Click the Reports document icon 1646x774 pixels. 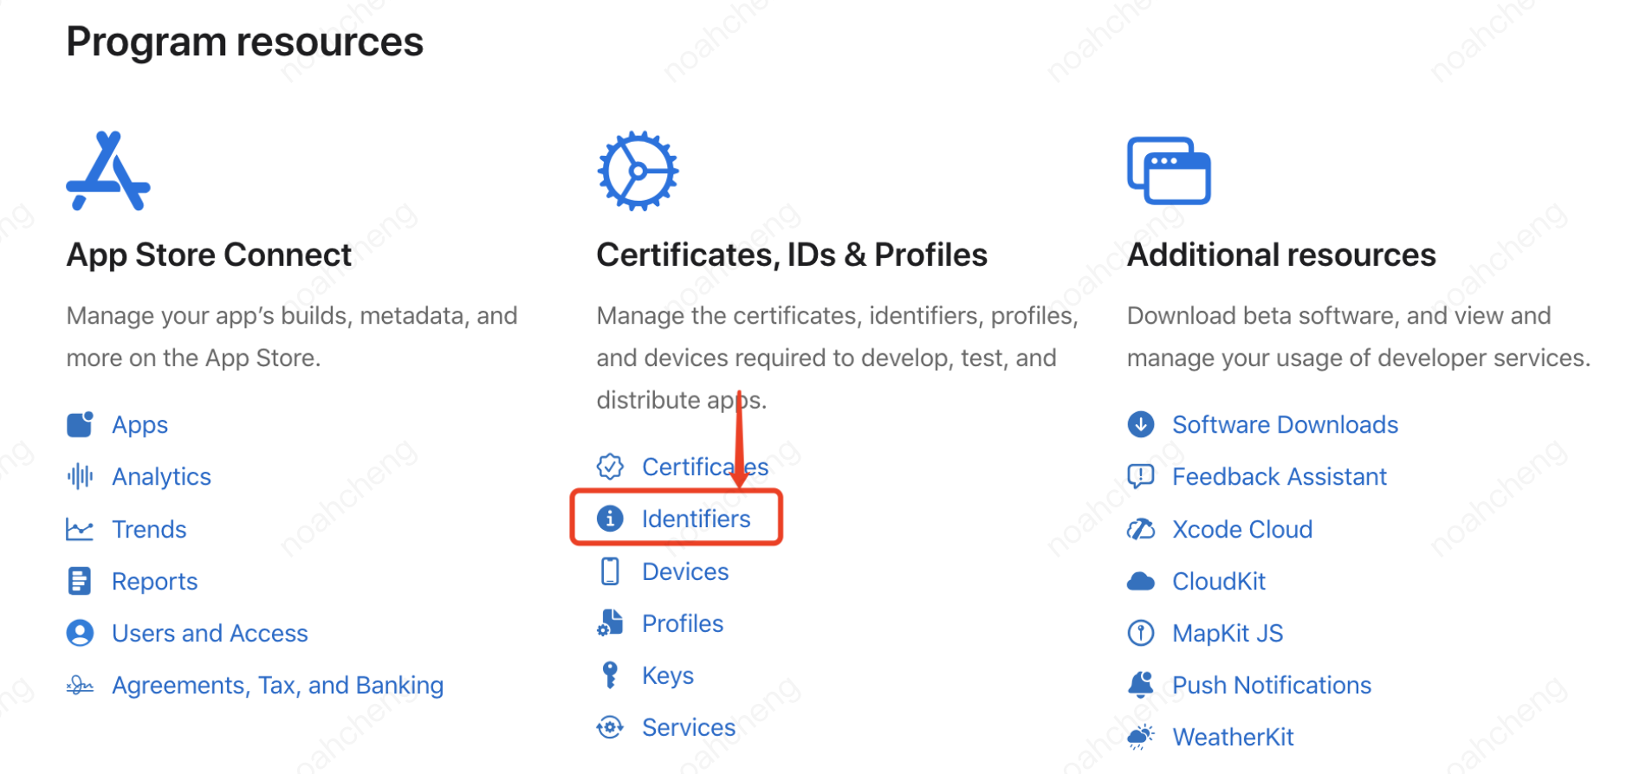coord(80,581)
